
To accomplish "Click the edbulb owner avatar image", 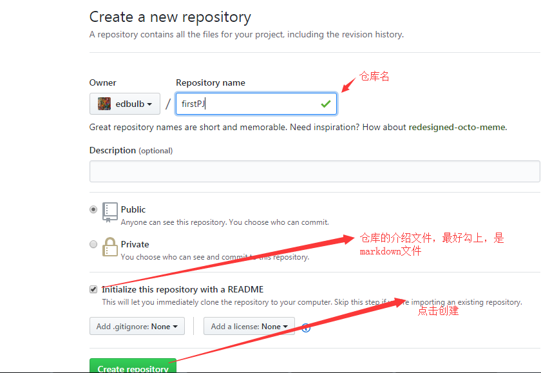I will click(104, 104).
